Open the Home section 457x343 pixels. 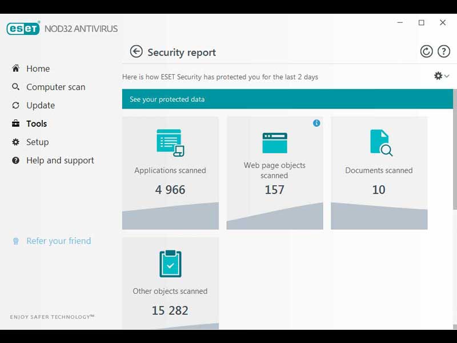coord(38,69)
